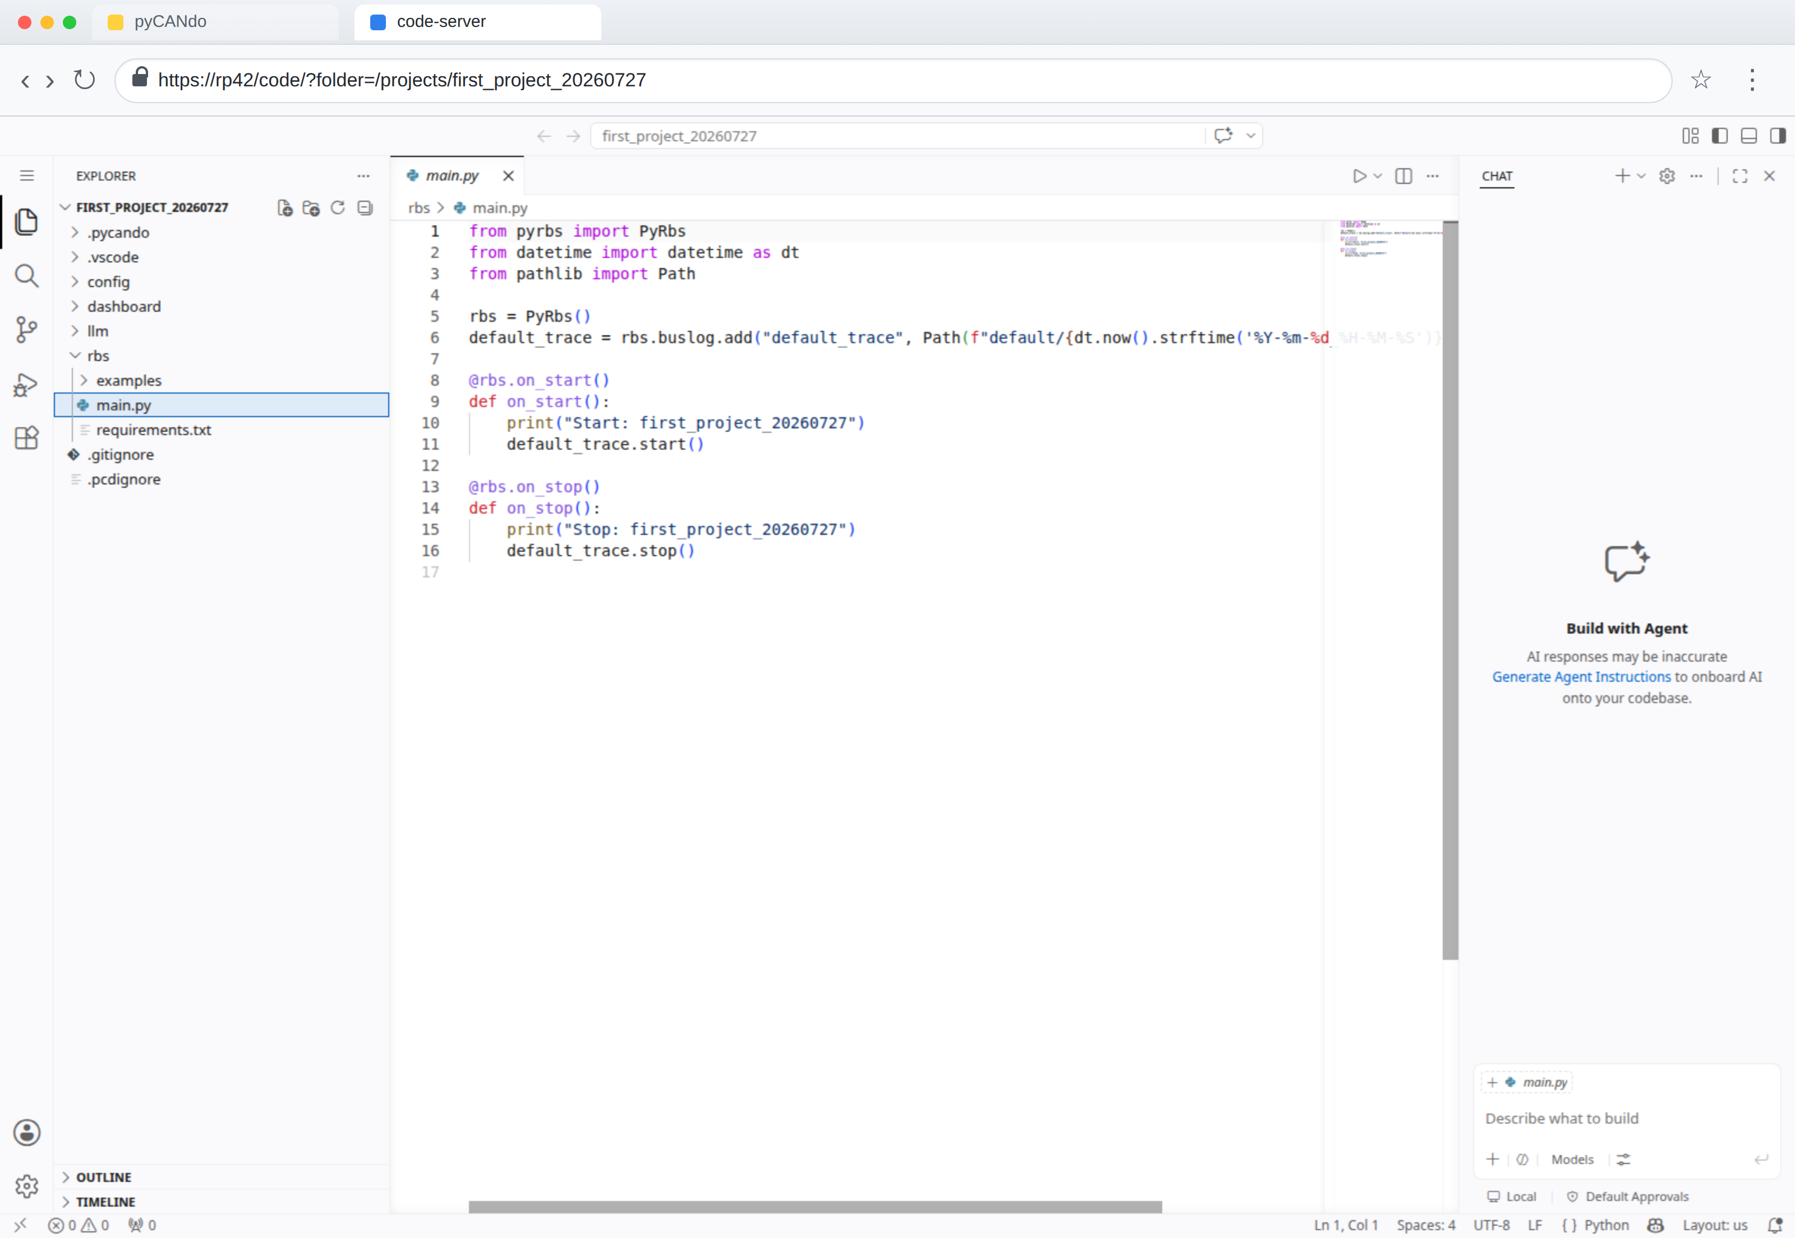1795x1238 pixels.
Task: Split the editor to the right
Action: click(x=1403, y=176)
